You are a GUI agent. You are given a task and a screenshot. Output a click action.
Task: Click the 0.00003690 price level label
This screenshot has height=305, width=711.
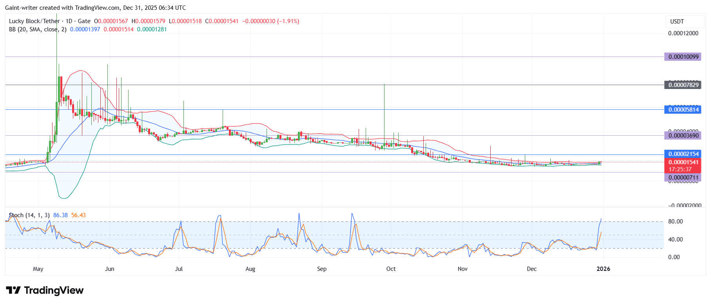[683, 136]
